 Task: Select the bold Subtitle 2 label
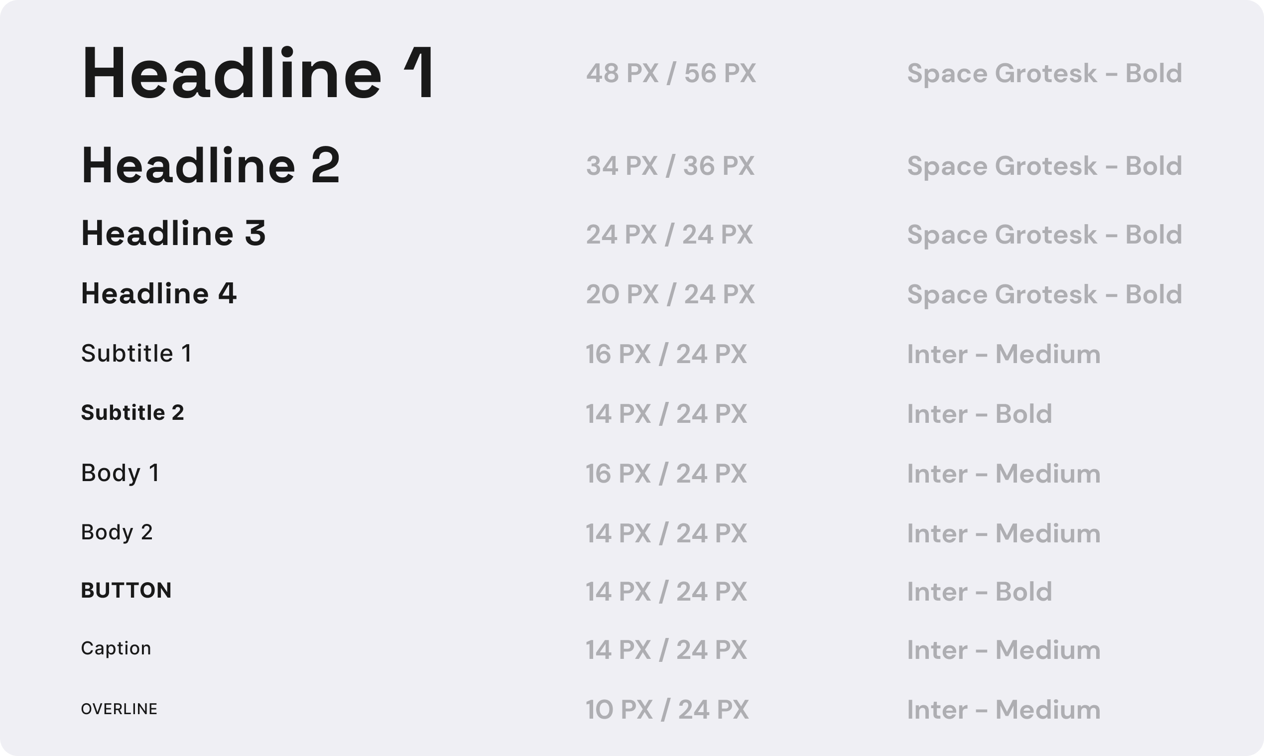coord(132,412)
